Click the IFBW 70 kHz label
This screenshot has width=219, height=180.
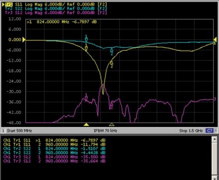point(106,131)
